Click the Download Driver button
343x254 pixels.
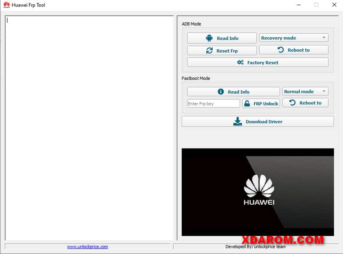click(258, 122)
